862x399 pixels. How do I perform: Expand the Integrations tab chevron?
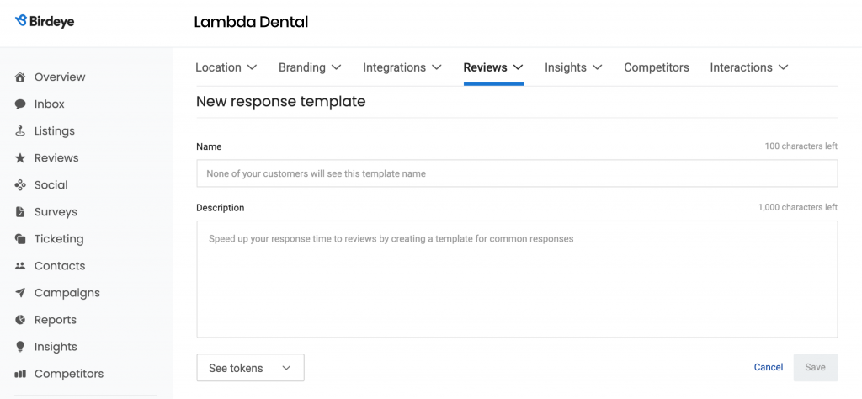[437, 67]
